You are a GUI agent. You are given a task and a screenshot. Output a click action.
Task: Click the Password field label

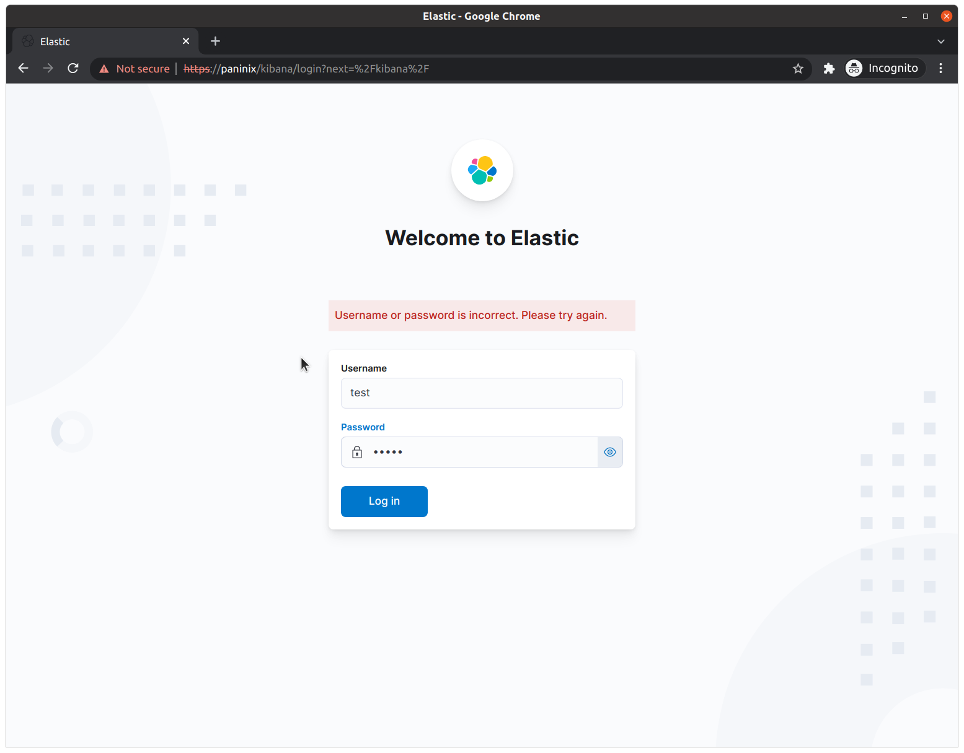coord(363,427)
